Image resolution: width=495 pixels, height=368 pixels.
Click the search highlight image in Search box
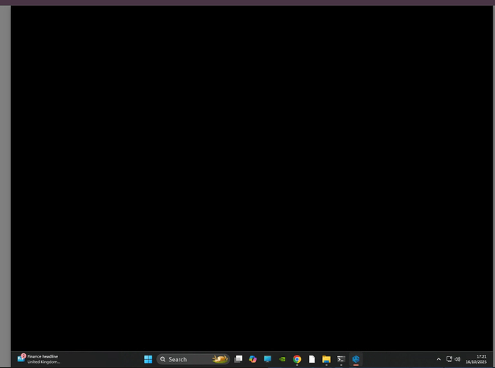pos(219,359)
